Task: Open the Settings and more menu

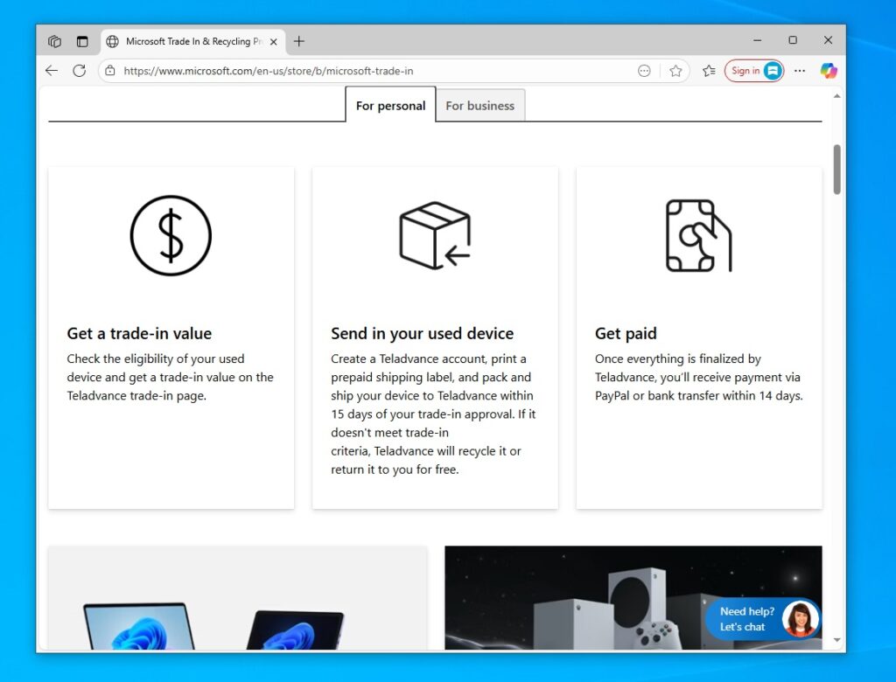Action: 799,71
